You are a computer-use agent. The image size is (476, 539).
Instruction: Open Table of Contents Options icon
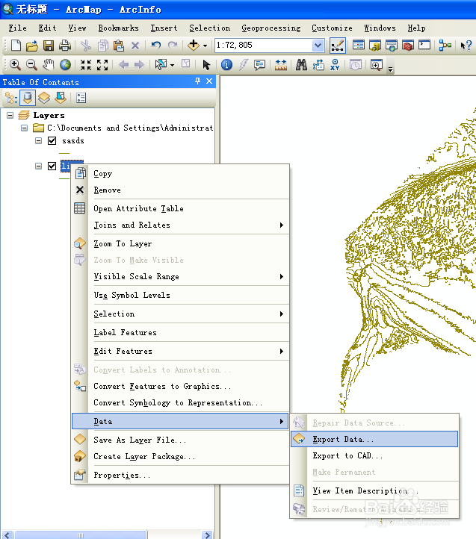(x=81, y=98)
